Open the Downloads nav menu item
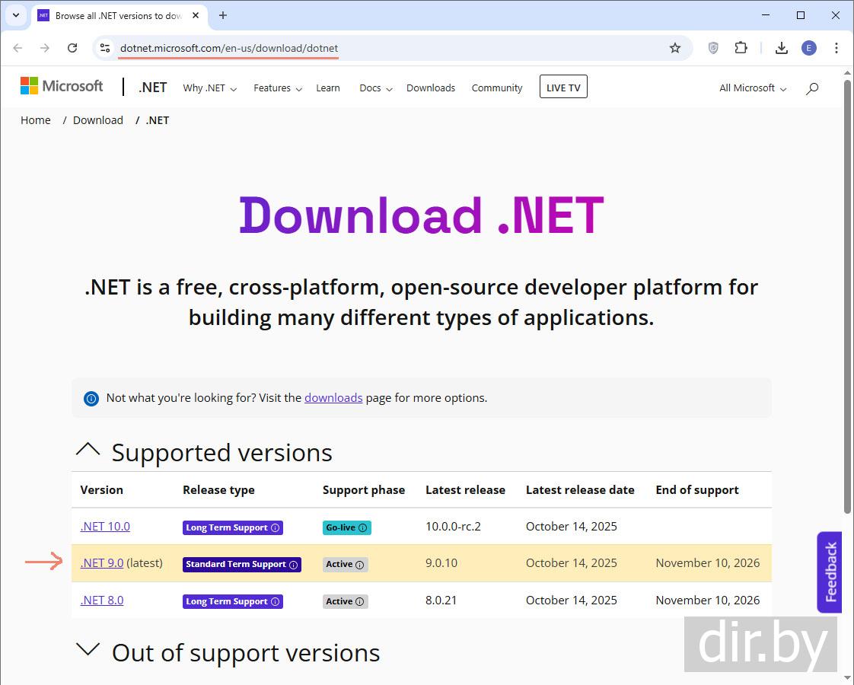This screenshot has width=854, height=685. [x=430, y=88]
